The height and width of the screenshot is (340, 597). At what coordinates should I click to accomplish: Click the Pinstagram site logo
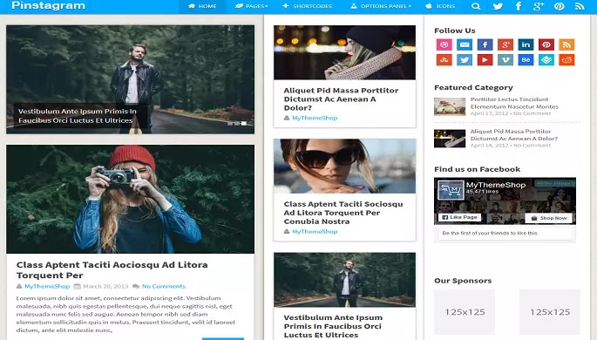[48, 5]
